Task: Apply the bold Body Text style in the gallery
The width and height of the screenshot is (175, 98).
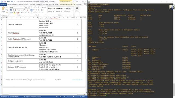Action: click(x=60, y=10)
